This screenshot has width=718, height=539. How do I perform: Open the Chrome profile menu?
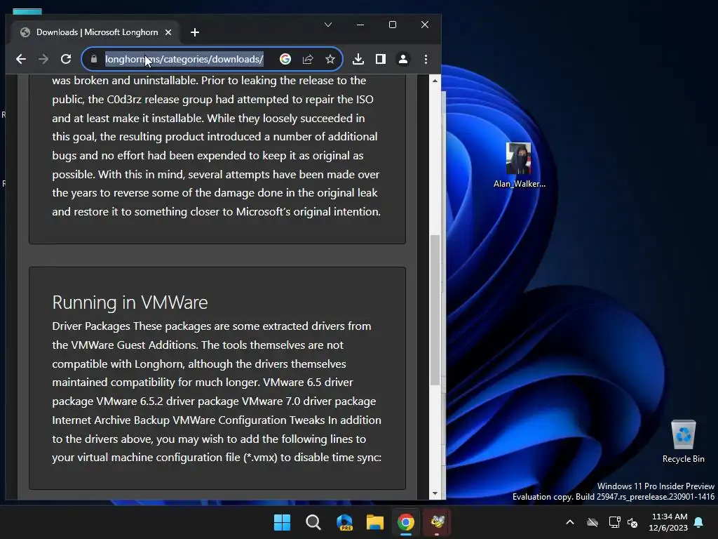403,59
